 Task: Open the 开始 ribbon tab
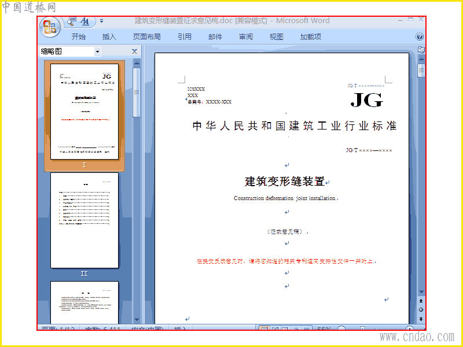tap(79, 36)
